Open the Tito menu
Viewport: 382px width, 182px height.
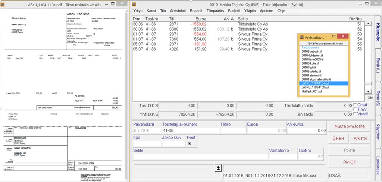click(x=163, y=11)
